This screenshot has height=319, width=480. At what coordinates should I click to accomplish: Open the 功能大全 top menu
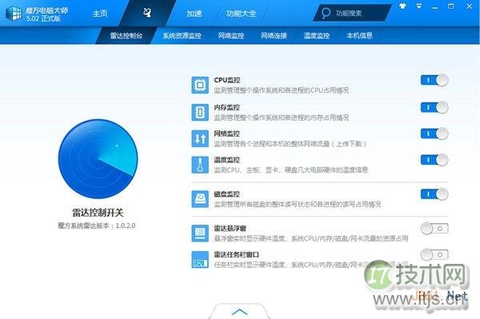(x=241, y=14)
